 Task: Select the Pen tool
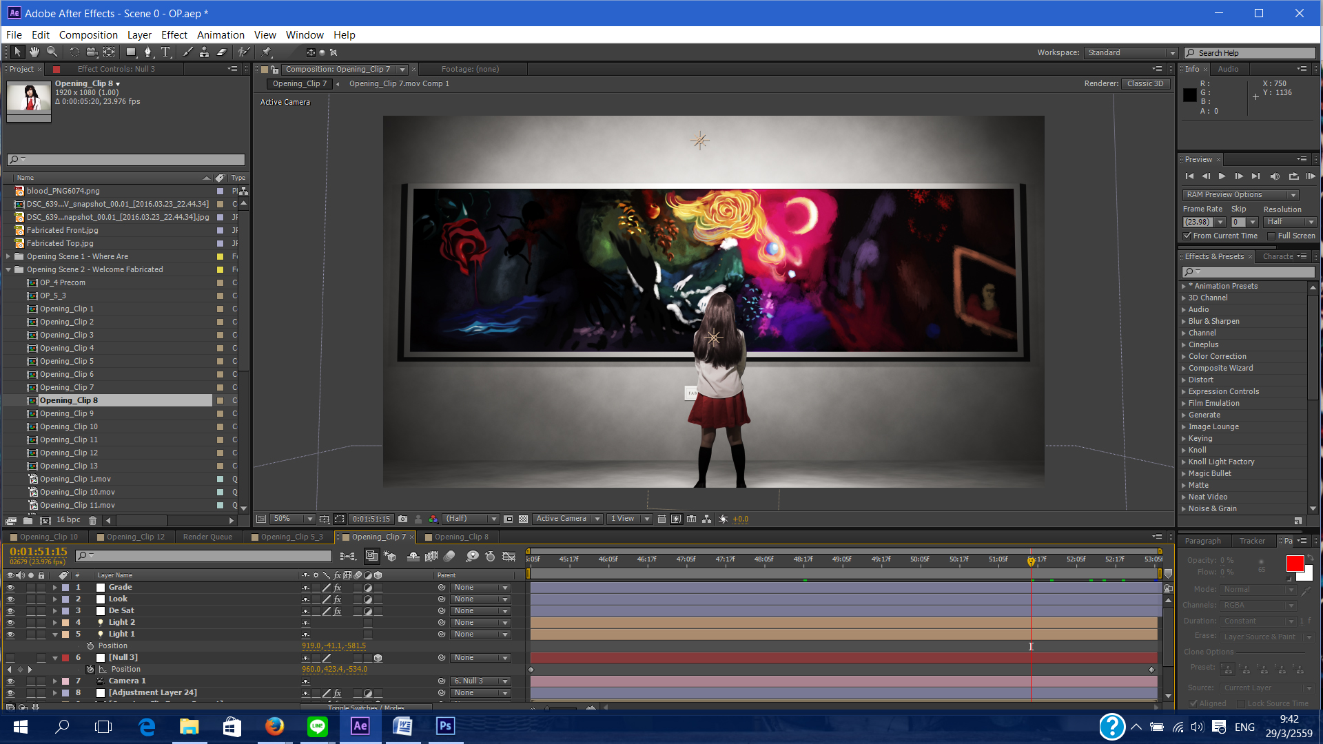click(147, 52)
